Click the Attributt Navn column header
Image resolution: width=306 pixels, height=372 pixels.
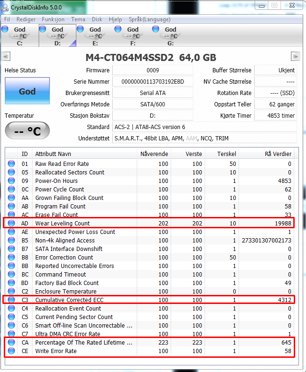[x=85, y=154]
